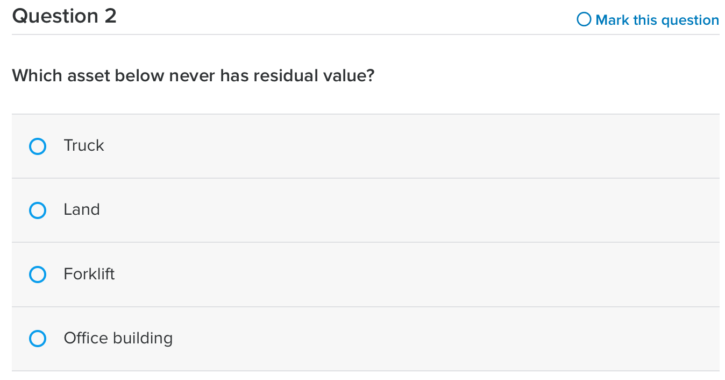The height and width of the screenshot is (380, 725).
Task: Click the Truck answer label text
Action: point(84,145)
